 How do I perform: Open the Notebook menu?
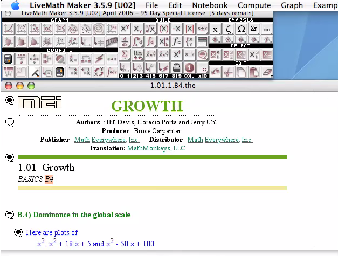pyautogui.click(x=210, y=5)
